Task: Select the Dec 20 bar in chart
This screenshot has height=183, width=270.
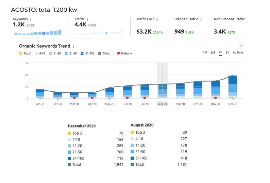Action: click(x=233, y=87)
